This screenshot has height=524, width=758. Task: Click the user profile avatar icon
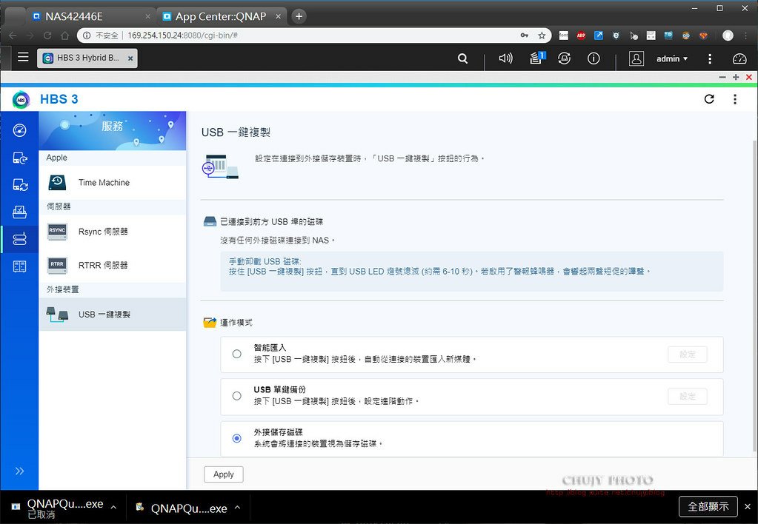[x=636, y=58]
